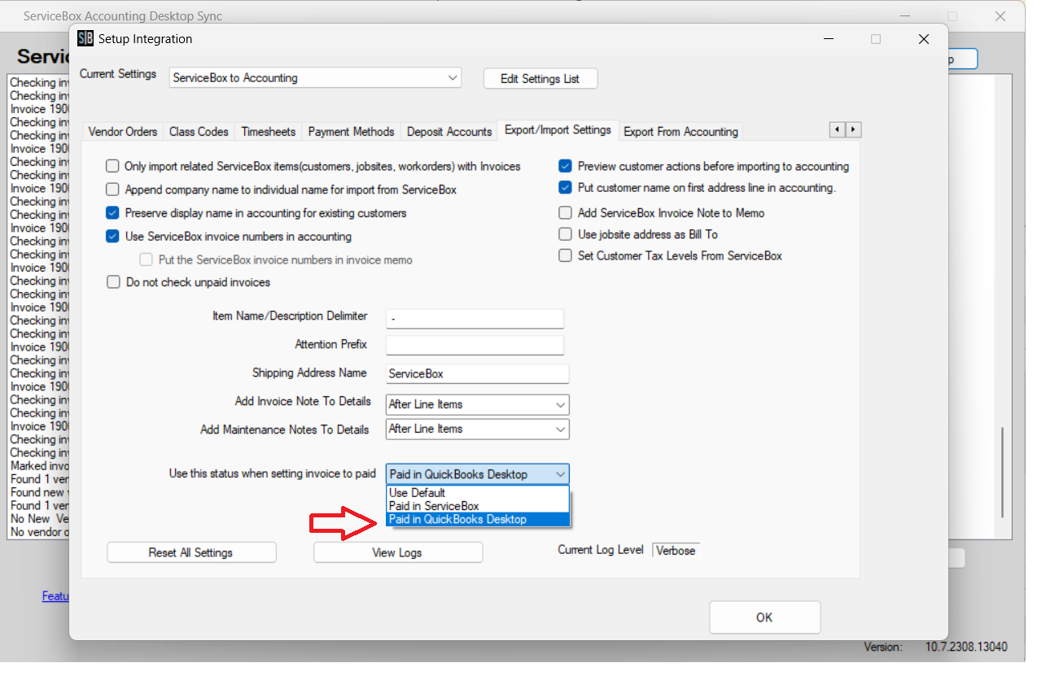1046x676 pixels.
Task: Close the ServiceBox Accounting Desktop Sync window
Action: 1001,16
